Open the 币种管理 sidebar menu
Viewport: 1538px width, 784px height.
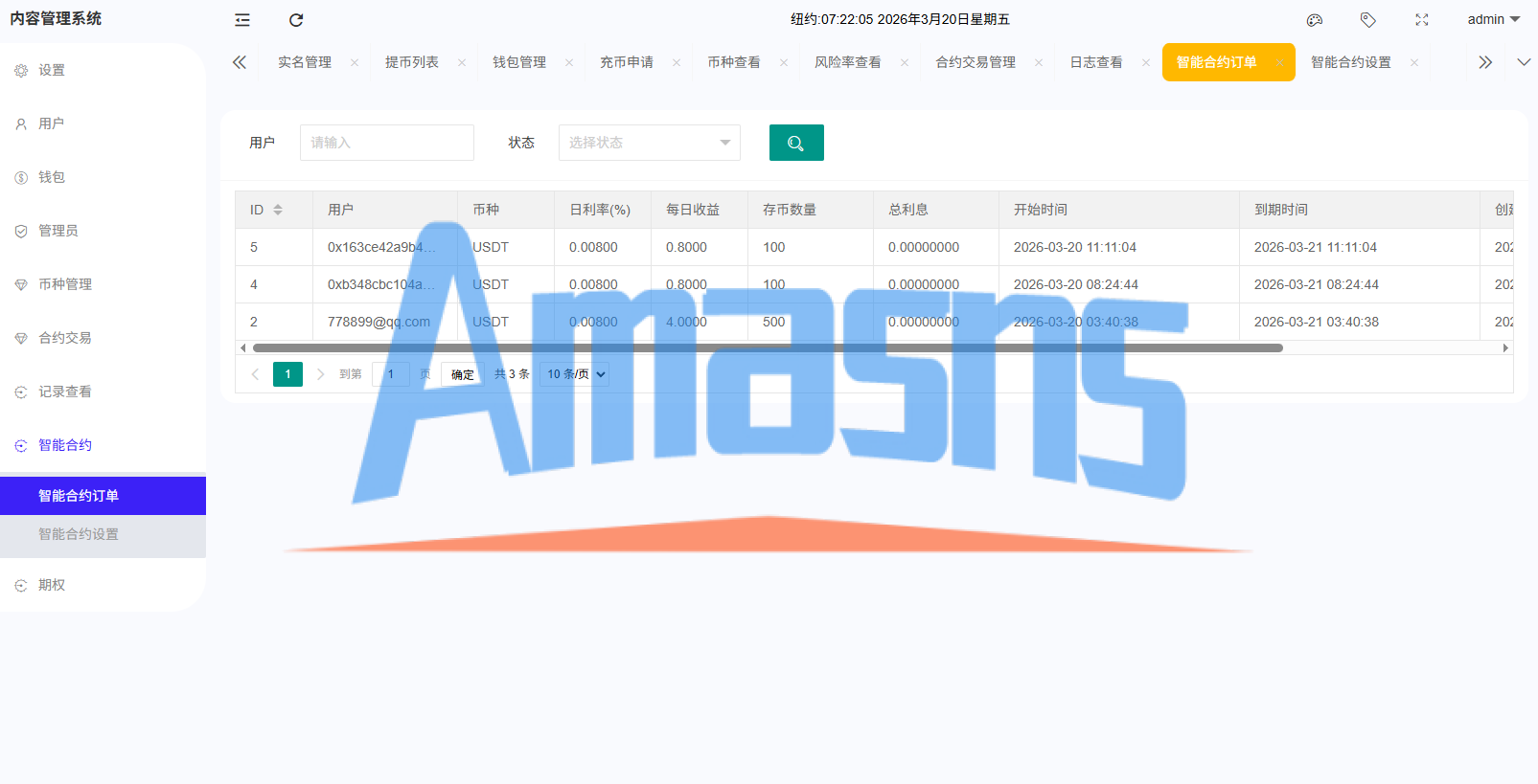point(103,284)
